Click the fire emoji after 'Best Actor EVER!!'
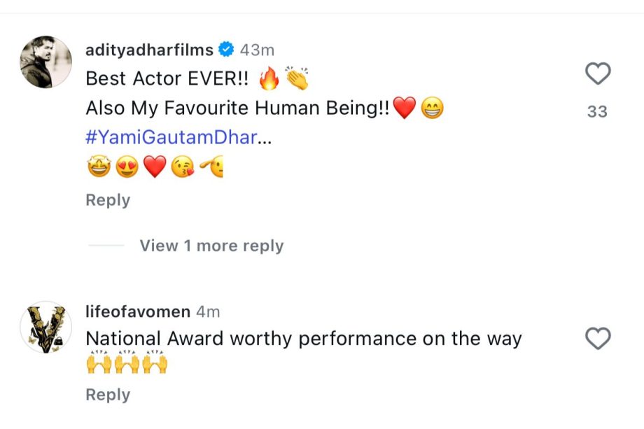The height and width of the screenshot is (429, 644). coord(269,80)
